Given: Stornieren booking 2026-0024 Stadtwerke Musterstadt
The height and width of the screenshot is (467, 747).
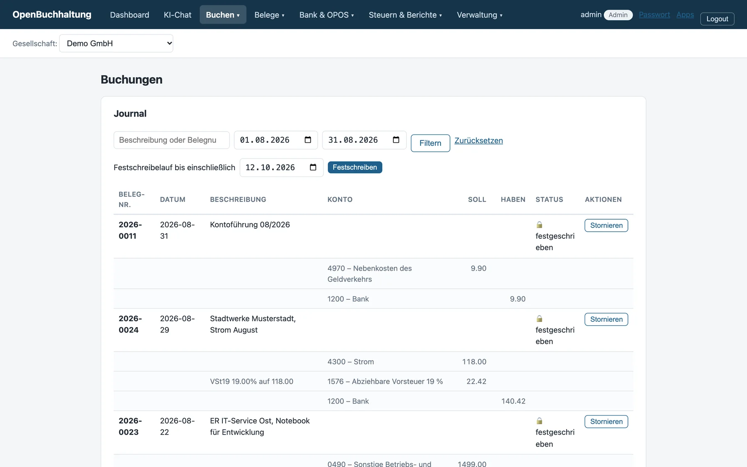Looking at the screenshot, I should point(606,319).
